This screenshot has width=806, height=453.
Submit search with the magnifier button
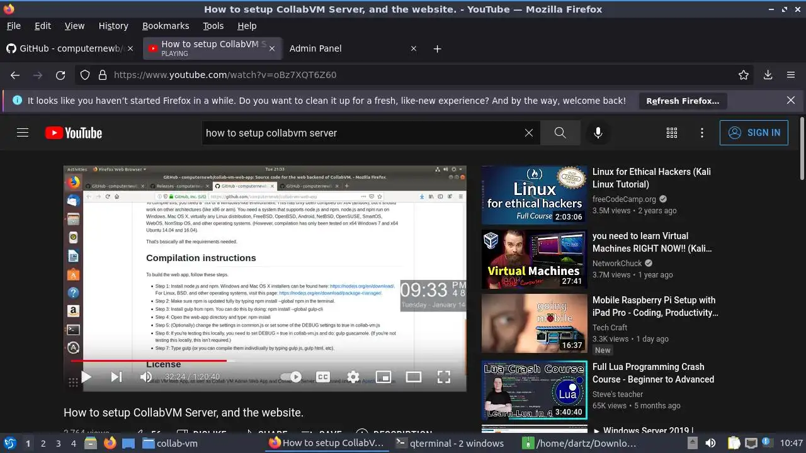[x=560, y=133]
